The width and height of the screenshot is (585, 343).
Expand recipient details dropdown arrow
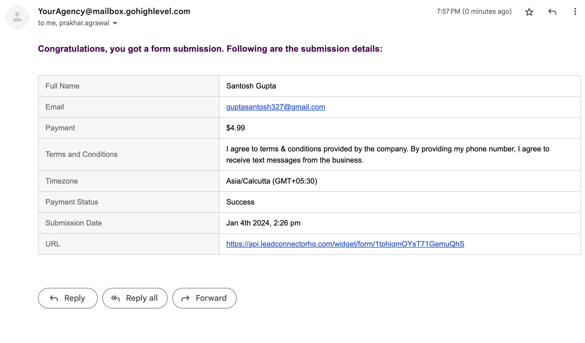coord(115,23)
